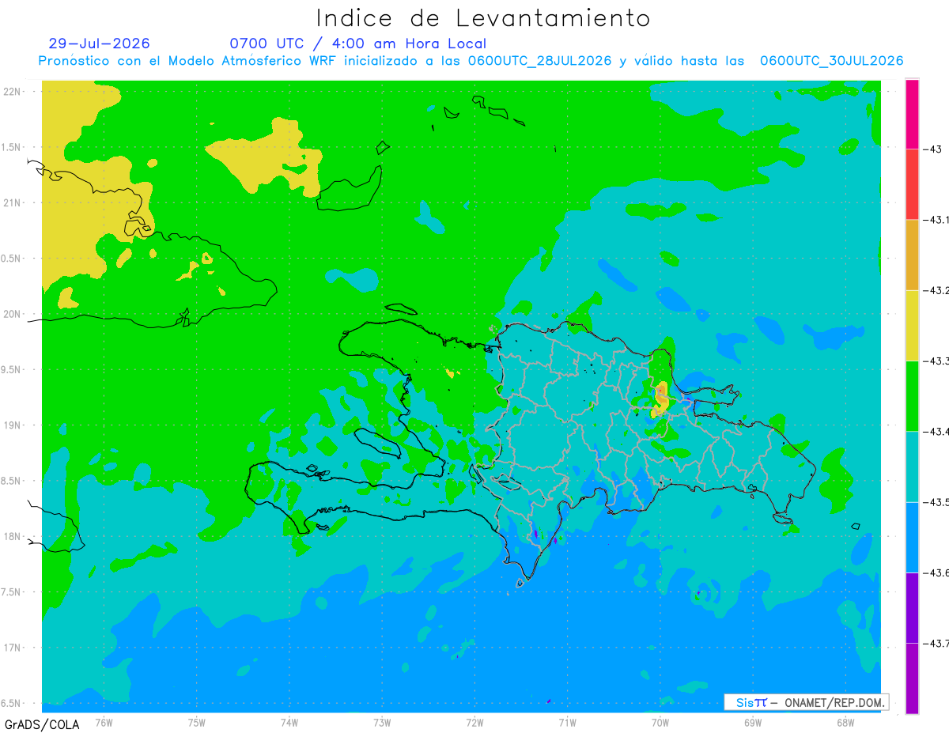Click the "70W" longitude label
The image size is (949, 733).
[x=660, y=722]
